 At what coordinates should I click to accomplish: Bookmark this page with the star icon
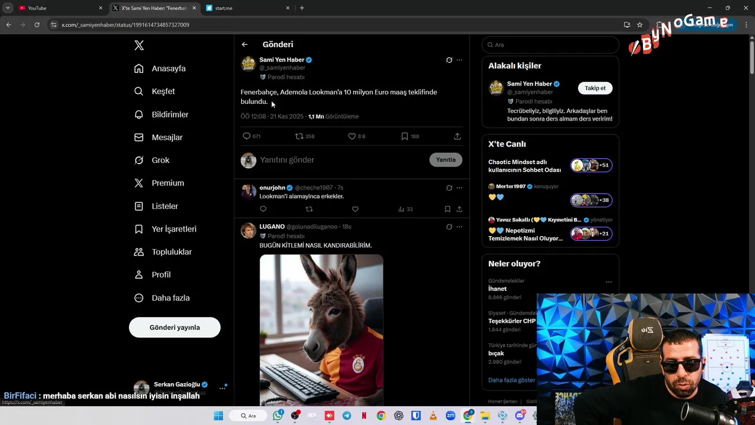(640, 25)
